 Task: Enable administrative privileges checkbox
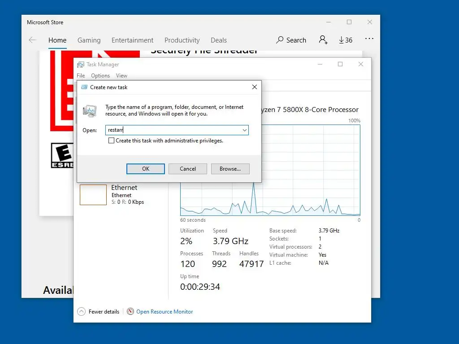111,140
